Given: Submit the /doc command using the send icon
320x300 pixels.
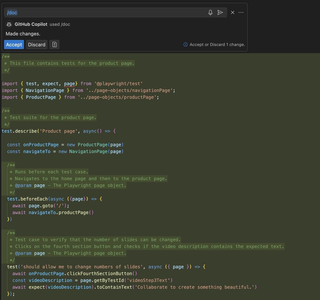Looking at the screenshot, I should (x=220, y=12).
